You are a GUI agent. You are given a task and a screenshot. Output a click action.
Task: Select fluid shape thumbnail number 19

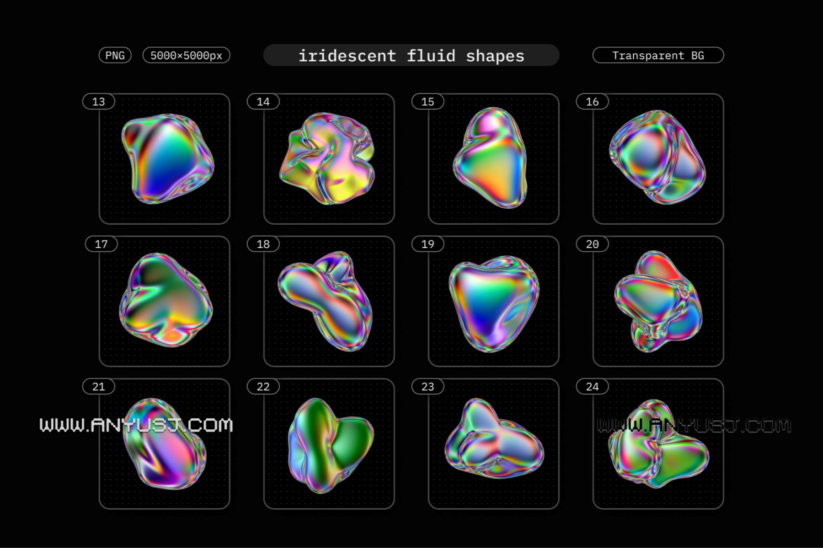pyautogui.click(x=494, y=301)
